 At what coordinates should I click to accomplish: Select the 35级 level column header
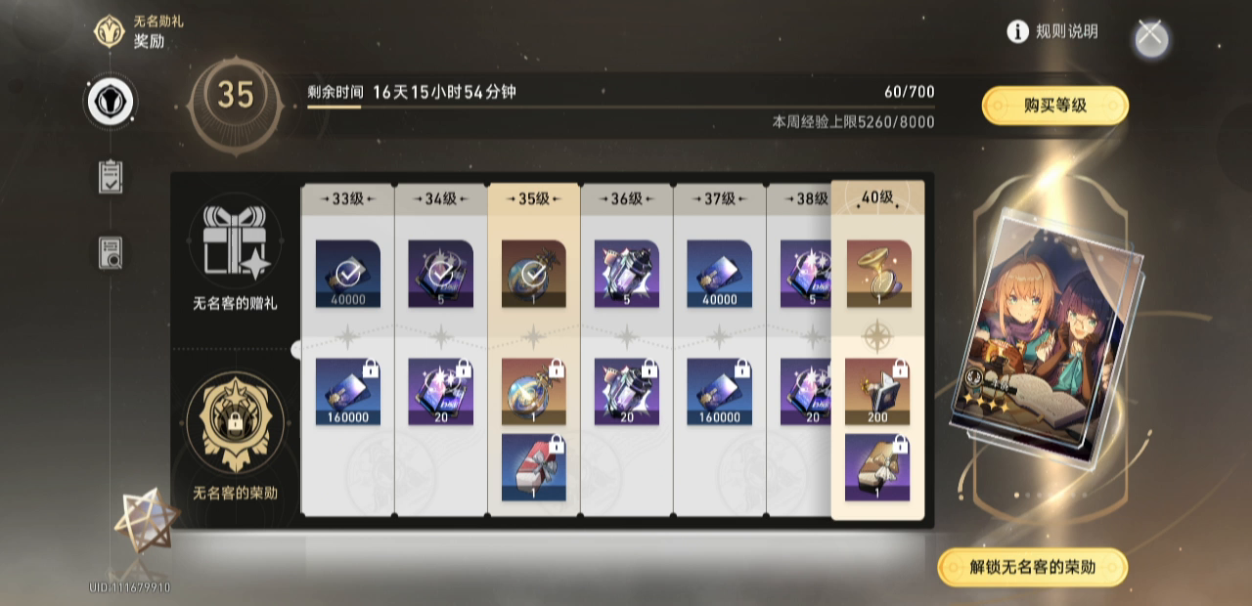(533, 199)
